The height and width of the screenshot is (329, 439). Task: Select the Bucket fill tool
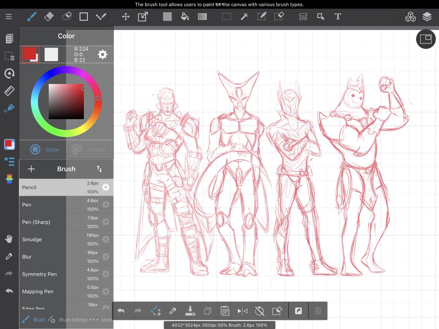(185, 17)
